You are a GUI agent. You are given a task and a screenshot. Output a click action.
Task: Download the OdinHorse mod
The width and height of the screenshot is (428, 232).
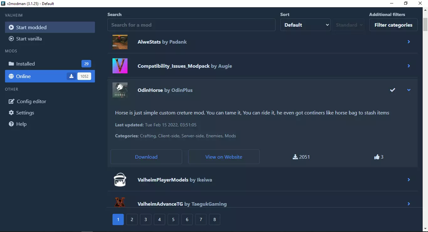coord(146,157)
